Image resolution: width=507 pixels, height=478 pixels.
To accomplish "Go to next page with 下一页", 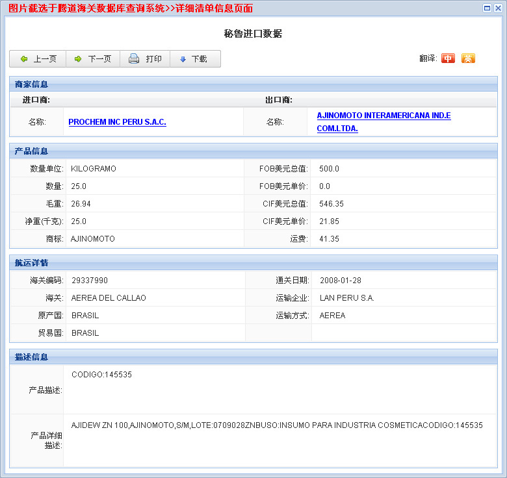I will tap(92, 59).
